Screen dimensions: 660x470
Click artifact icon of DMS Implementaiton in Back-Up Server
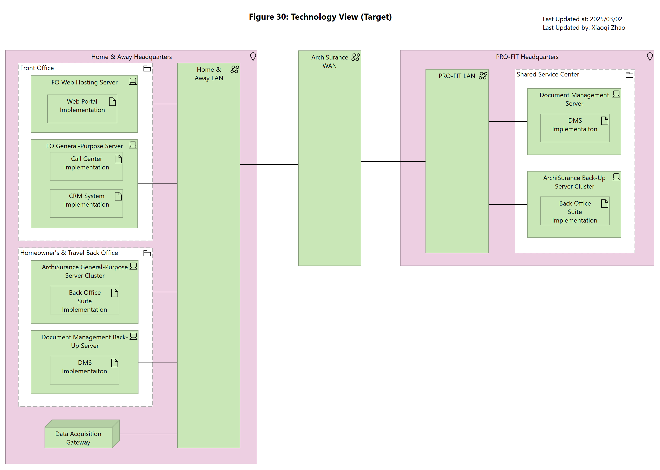pos(115,363)
